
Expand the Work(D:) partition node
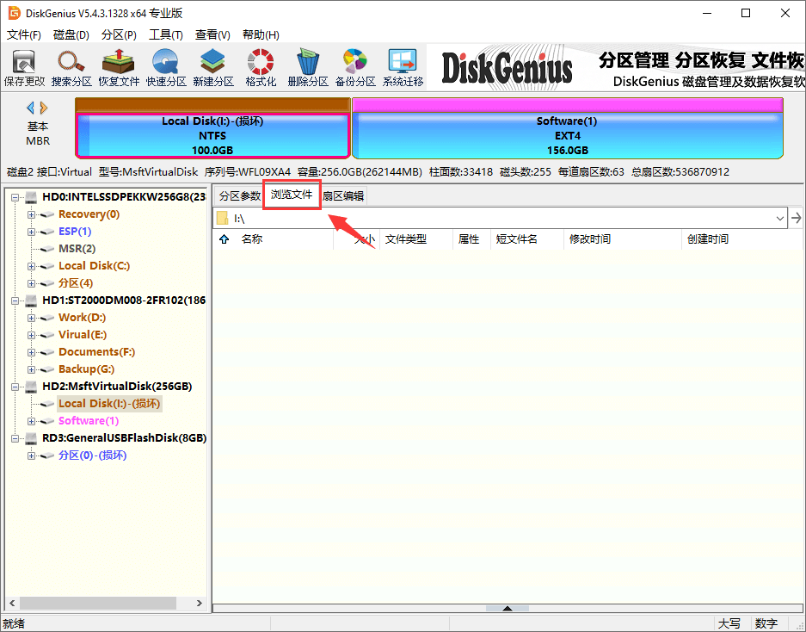[x=31, y=318]
